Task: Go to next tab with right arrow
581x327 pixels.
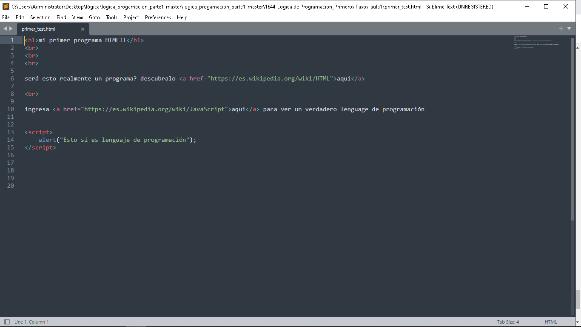Action: [x=11, y=29]
